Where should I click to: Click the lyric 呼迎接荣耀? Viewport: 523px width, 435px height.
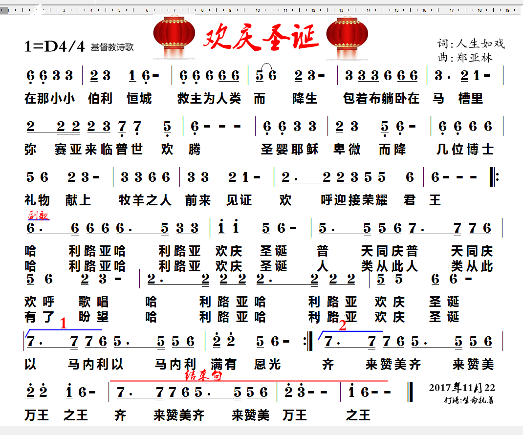pyautogui.click(x=354, y=200)
